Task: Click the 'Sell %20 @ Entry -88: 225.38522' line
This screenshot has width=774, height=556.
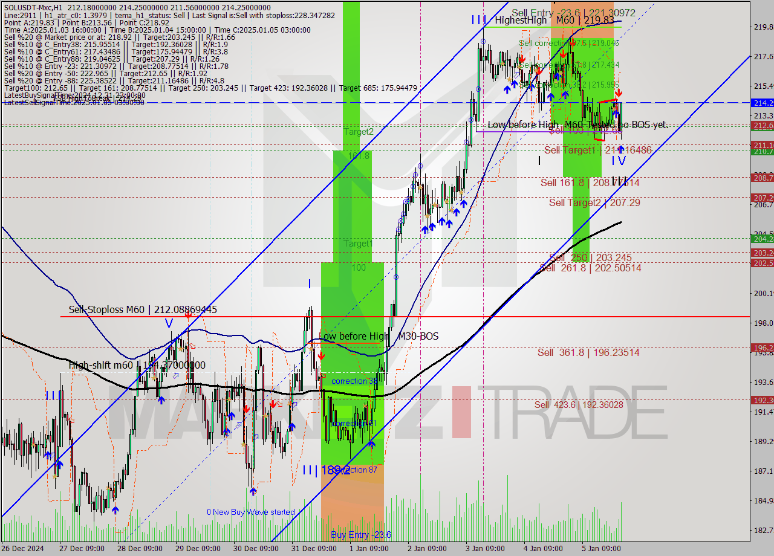Action: [114, 80]
